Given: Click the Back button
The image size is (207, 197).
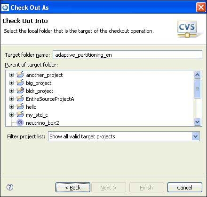Looking at the screenshot, I should coord(73,188).
